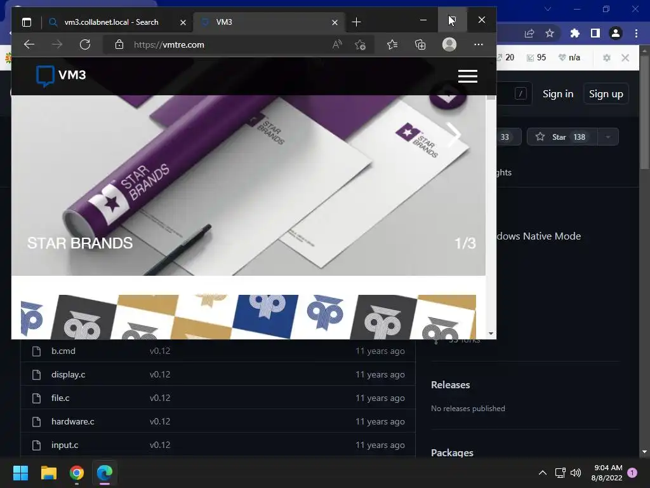Viewport: 650px width, 488px height.
Task: Open v0.12 commit for hardware.c
Action: tap(160, 422)
